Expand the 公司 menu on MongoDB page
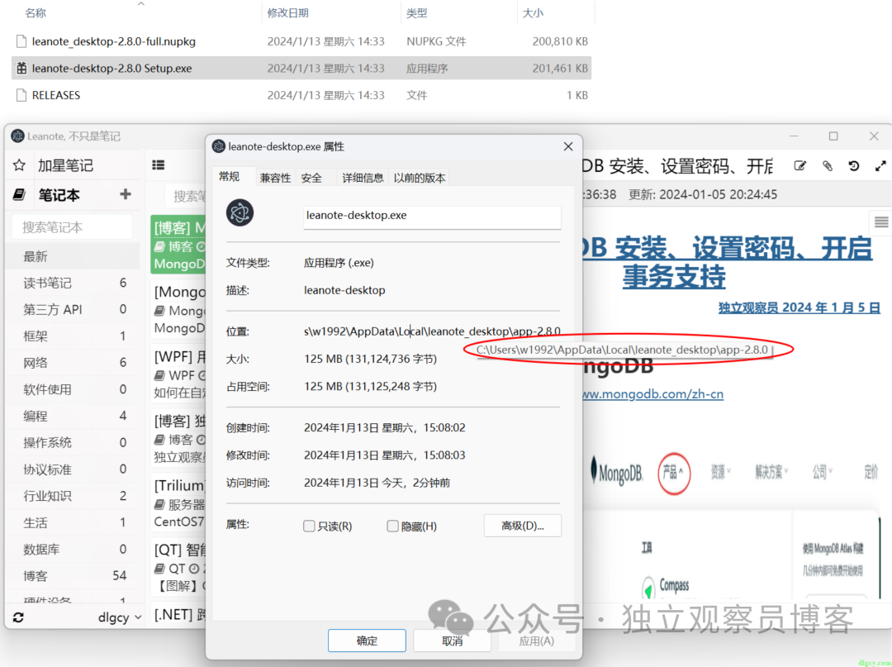The width and height of the screenshot is (892, 667). [822, 472]
